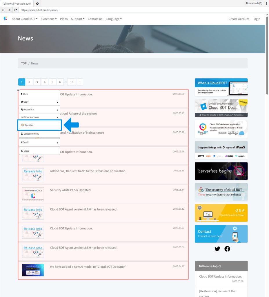This screenshot has height=297, width=269.
Task: Go to TOP in the breadcrumb
Action: click(x=24, y=63)
